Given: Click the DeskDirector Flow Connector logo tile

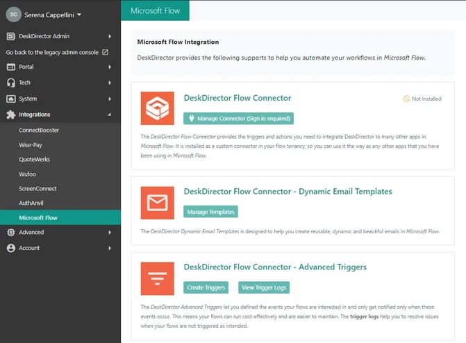Looking at the screenshot, I should (x=157, y=108).
